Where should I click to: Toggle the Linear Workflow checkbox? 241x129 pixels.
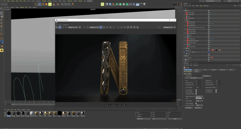(196, 103)
